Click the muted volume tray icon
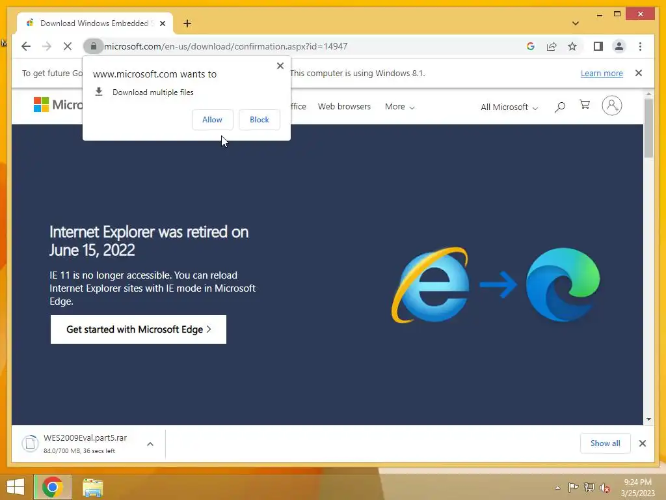 click(605, 488)
